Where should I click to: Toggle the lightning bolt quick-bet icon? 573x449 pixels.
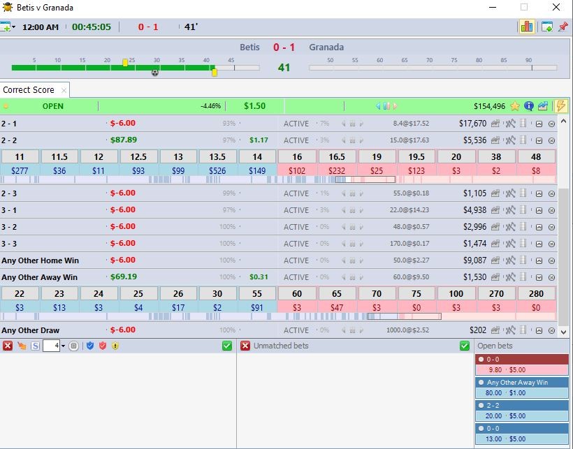click(x=560, y=106)
